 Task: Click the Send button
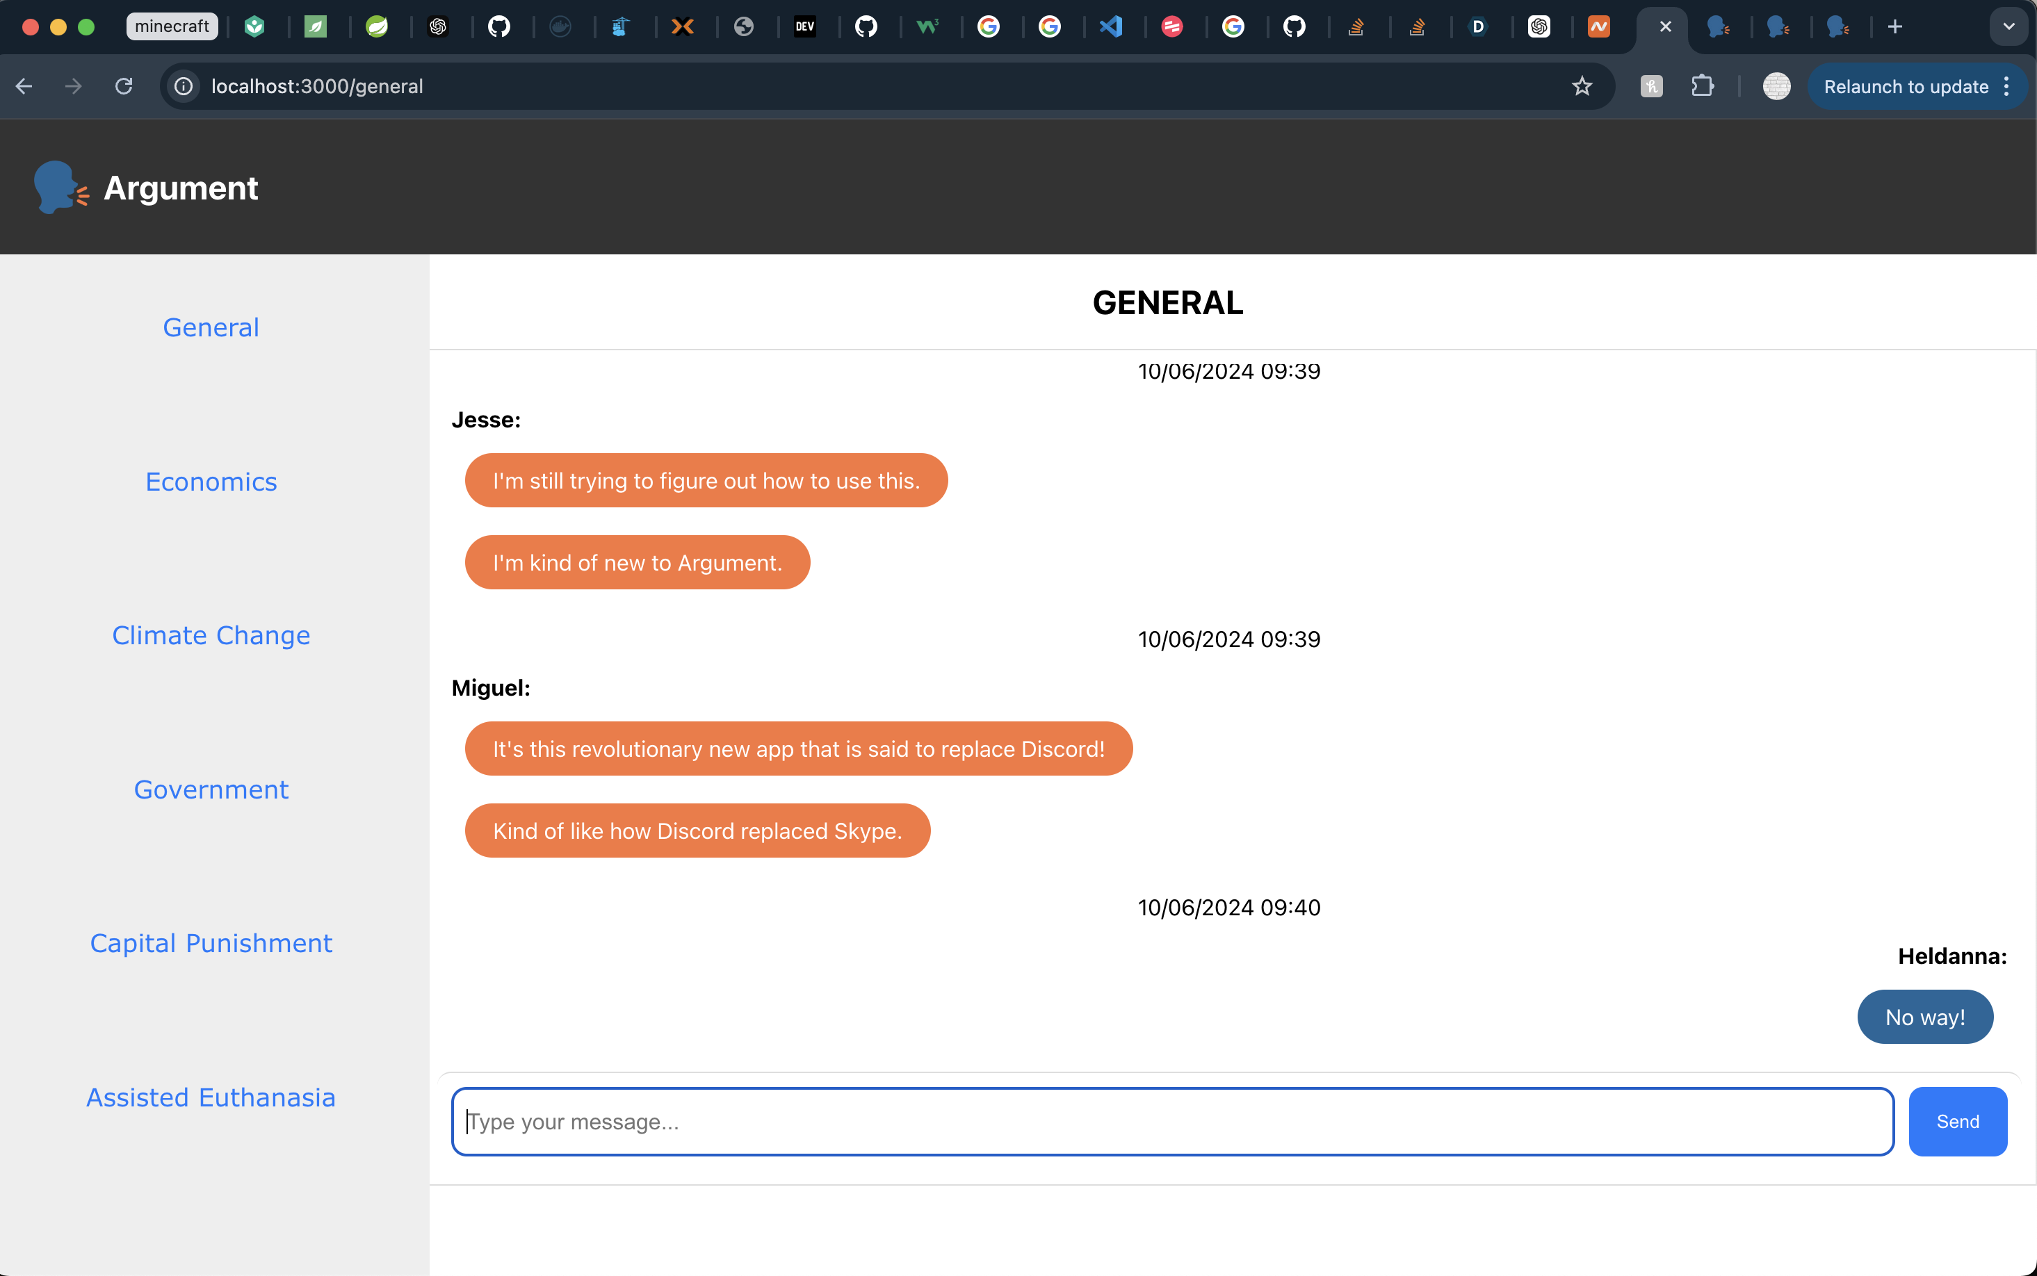coord(1957,1121)
